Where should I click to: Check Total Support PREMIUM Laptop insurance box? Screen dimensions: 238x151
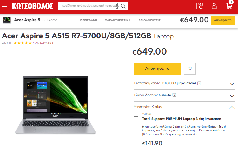click(136, 119)
